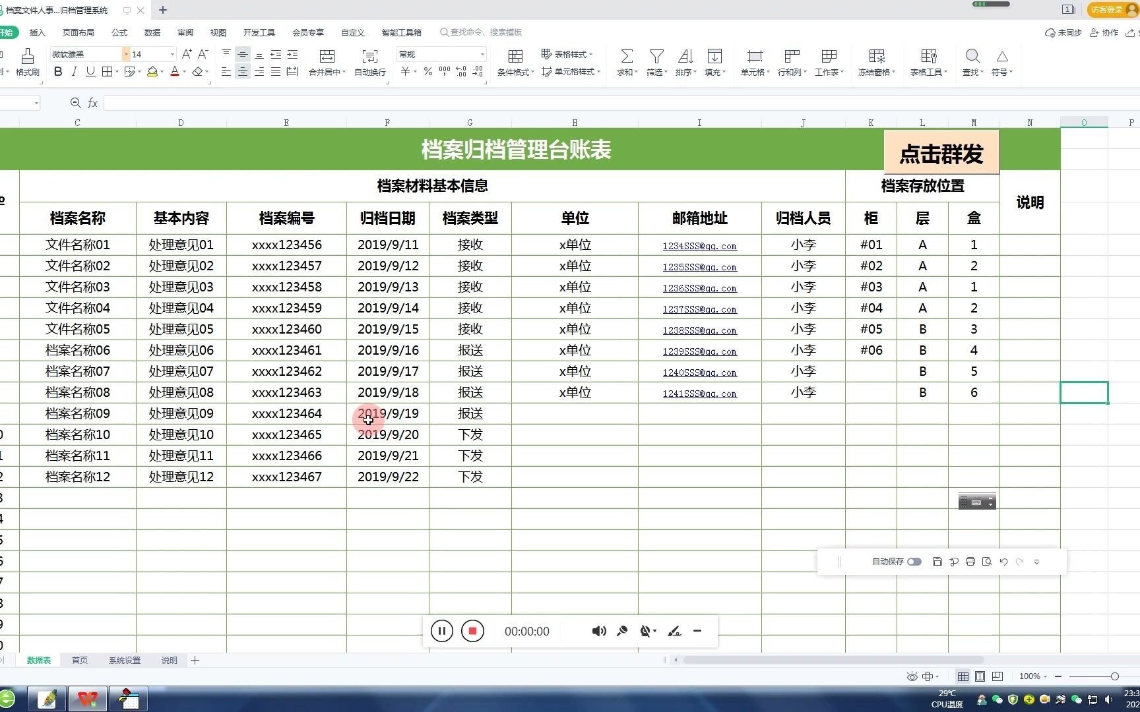Viewport: 1140px width, 712px height.
Task: Toggle middle vertical alignment
Action: [x=243, y=54]
